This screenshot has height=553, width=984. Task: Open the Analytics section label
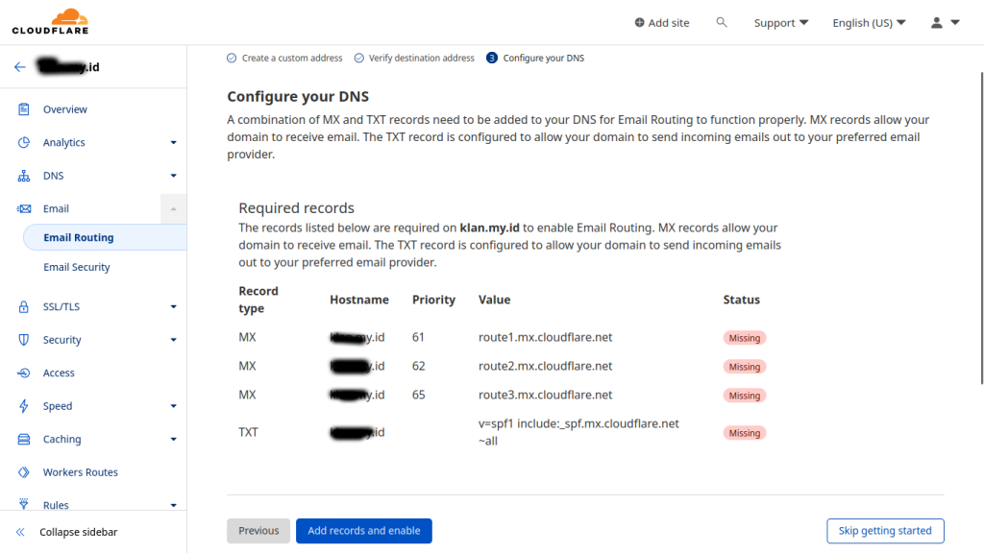pos(64,142)
